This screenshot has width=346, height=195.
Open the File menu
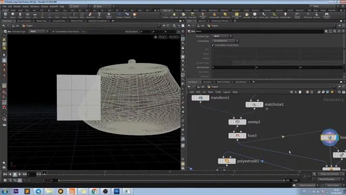click(4, 6)
